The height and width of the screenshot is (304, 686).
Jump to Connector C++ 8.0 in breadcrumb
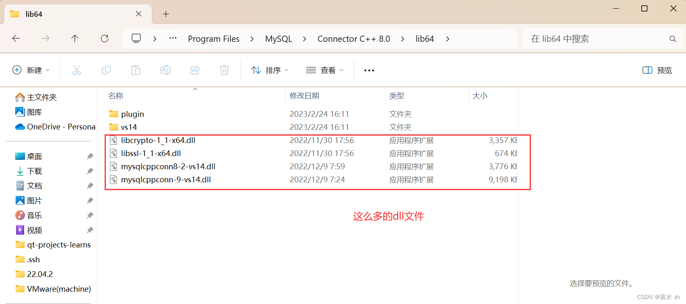point(354,39)
